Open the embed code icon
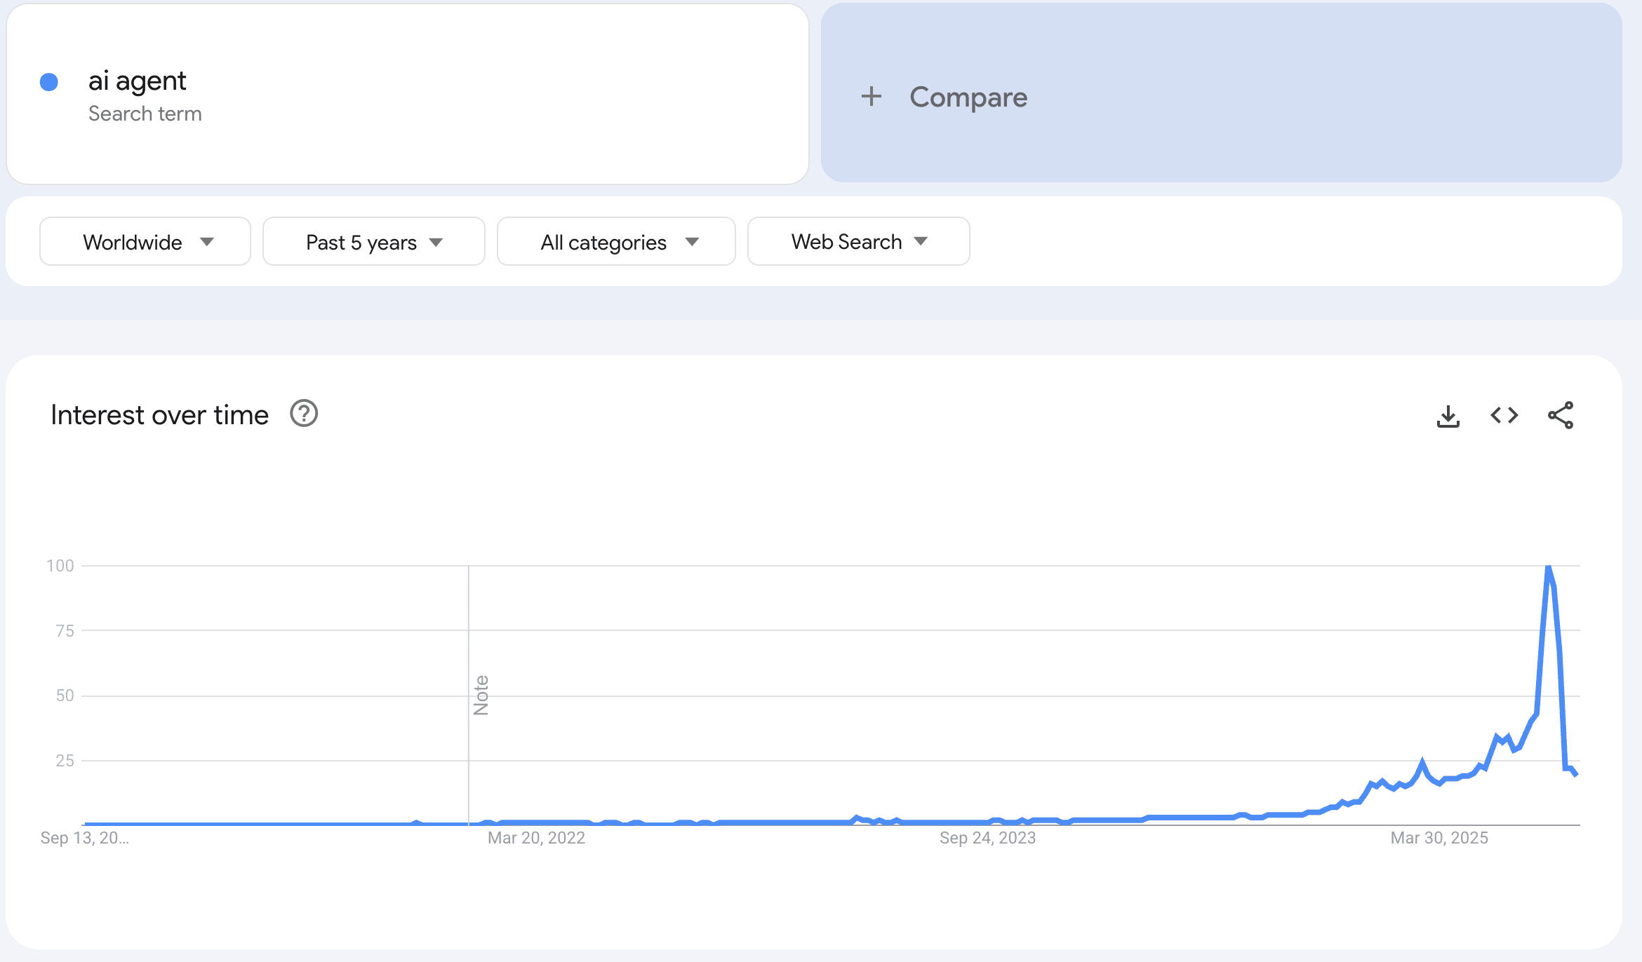 click(1504, 415)
